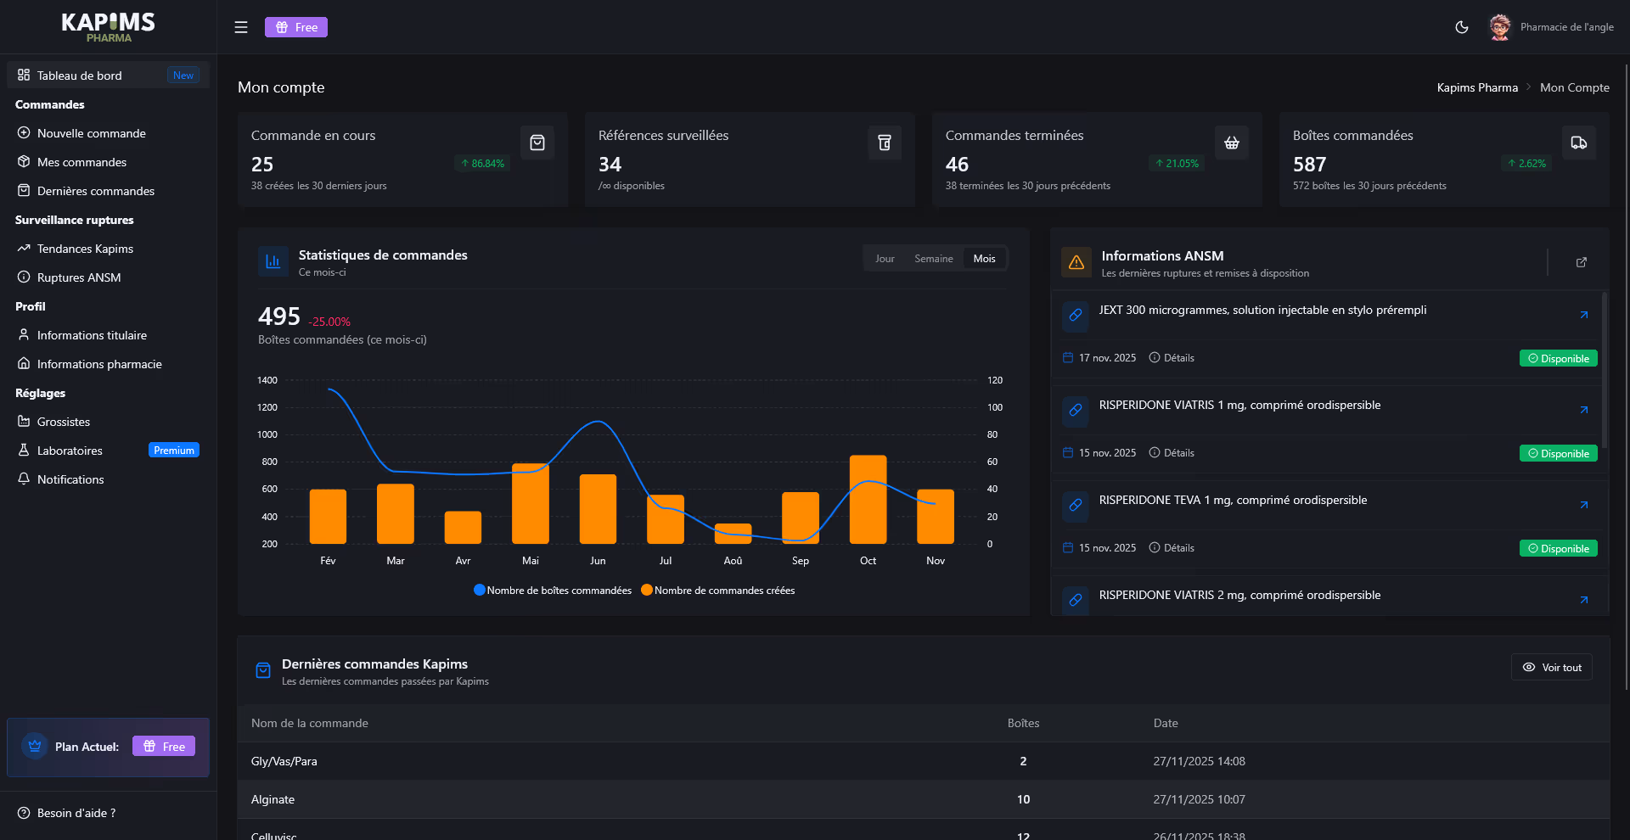
Task: Open external link icon in Informations ANSM panel
Action: pyautogui.click(x=1581, y=262)
